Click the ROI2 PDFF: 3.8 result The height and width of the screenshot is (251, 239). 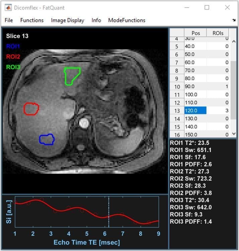[x=191, y=193]
